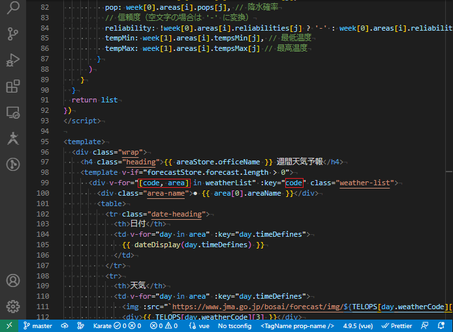Click the Prettier formatter status item
The height and width of the screenshot is (332, 453).
click(x=397, y=326)
